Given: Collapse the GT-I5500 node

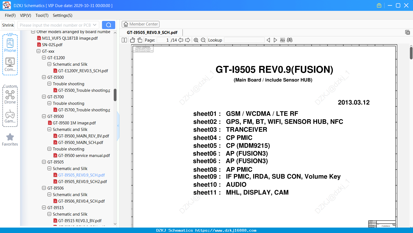Looking at the screenshot, I should (44, 77).
